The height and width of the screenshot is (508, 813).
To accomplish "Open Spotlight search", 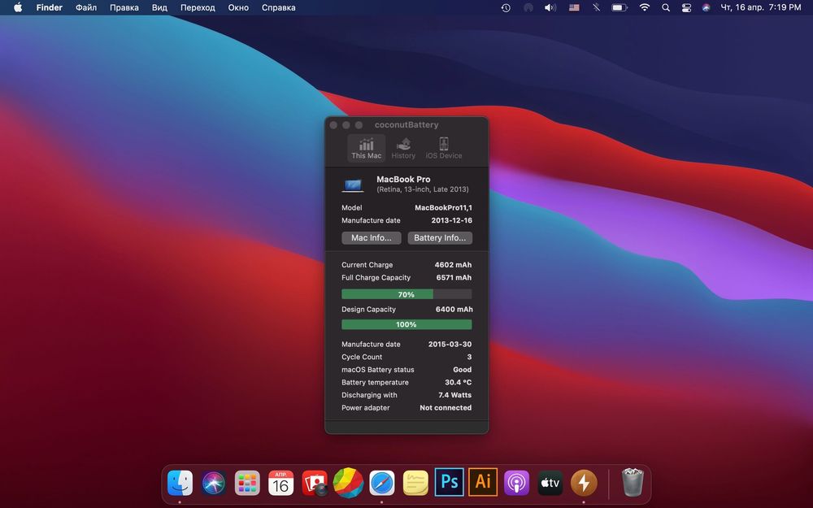I will tap(666, 7).
